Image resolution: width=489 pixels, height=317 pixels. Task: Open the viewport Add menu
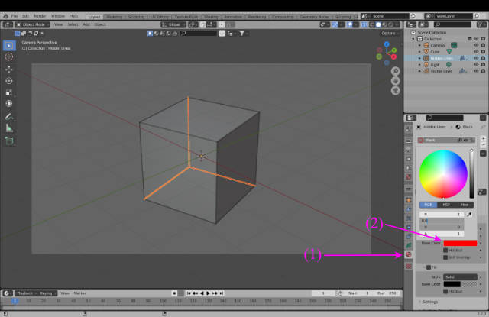pos(86,24)
